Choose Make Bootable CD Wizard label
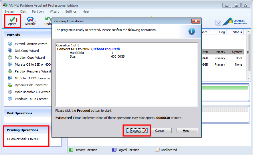Screen dimensions: 253x155 [32, 92]
